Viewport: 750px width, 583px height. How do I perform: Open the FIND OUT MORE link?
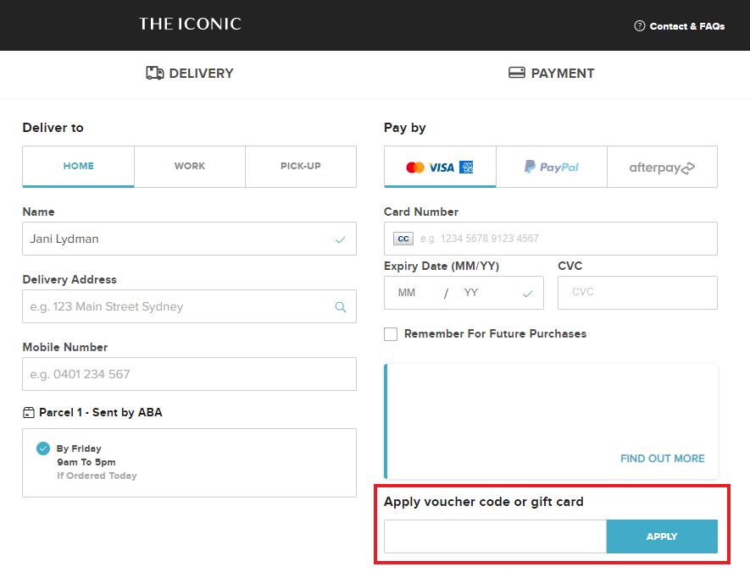tap(663, 459)
